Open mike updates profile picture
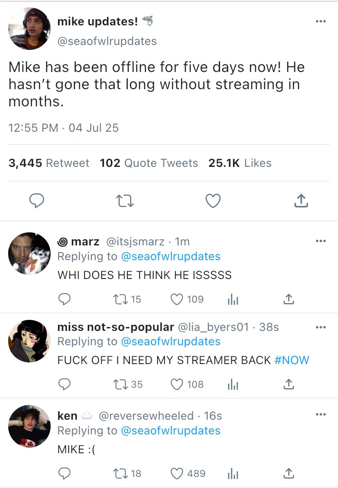The width and height of the screenshot is (338, 488). pos(29,29)
